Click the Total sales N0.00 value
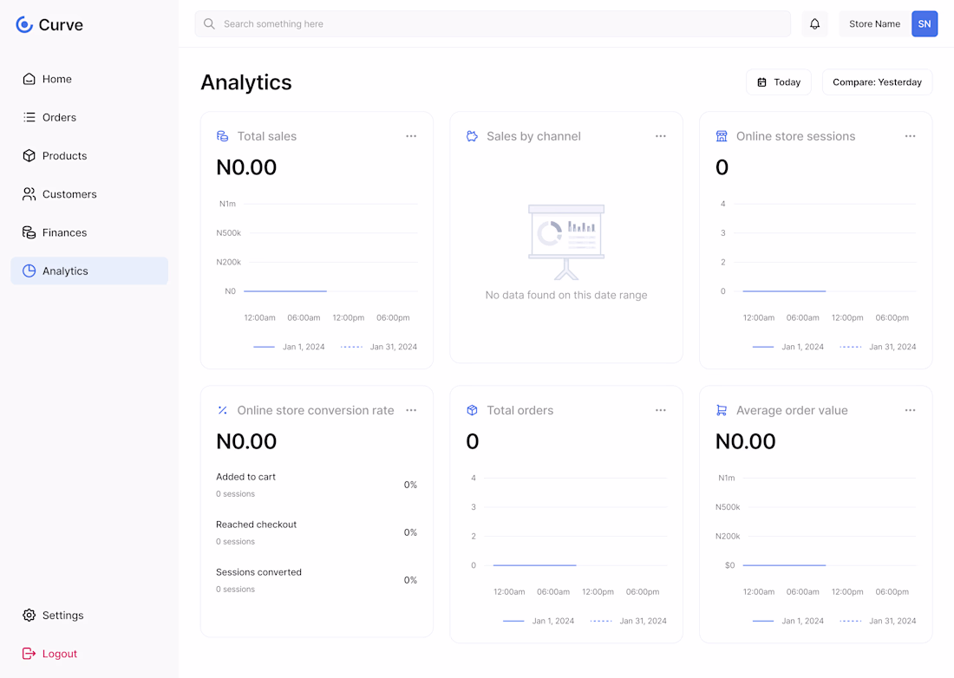 pos(246,167)
